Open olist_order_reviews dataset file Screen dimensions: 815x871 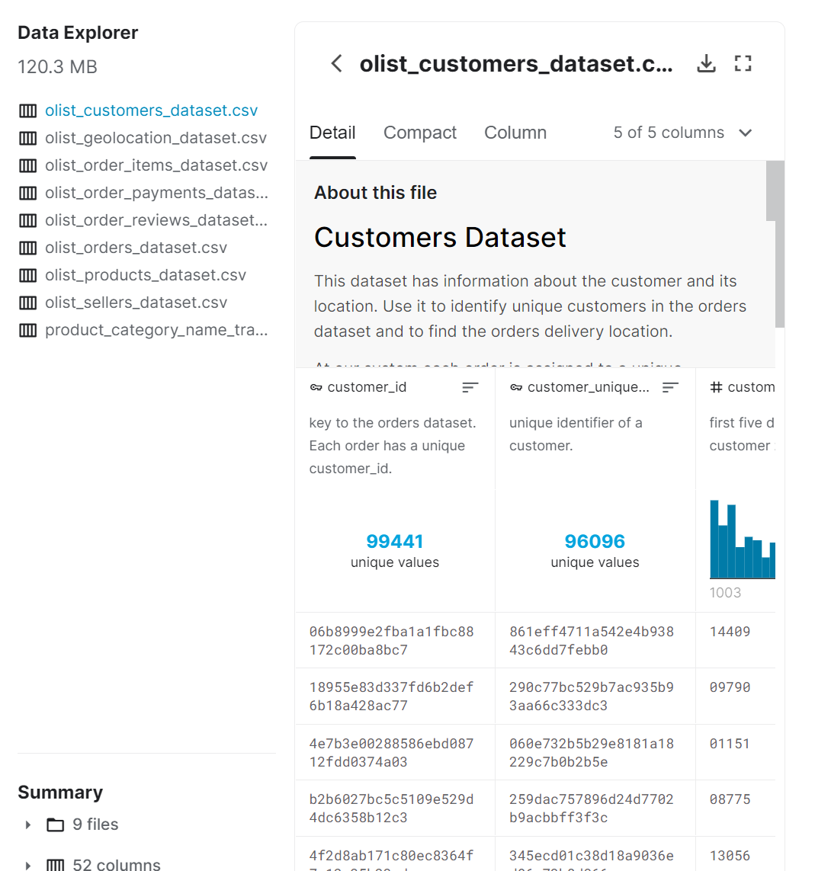tap(156, 220)
